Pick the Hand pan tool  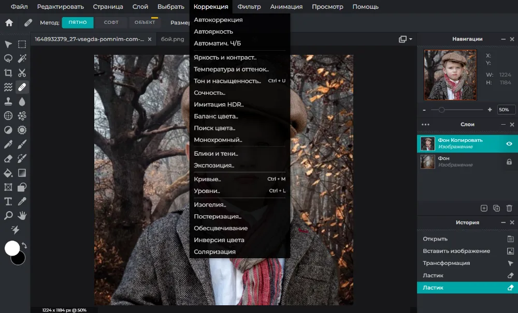pos(22,215)
